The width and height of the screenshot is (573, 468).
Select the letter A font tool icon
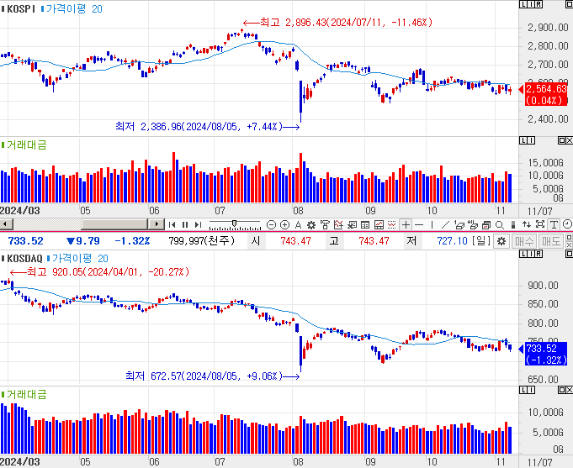298,225
